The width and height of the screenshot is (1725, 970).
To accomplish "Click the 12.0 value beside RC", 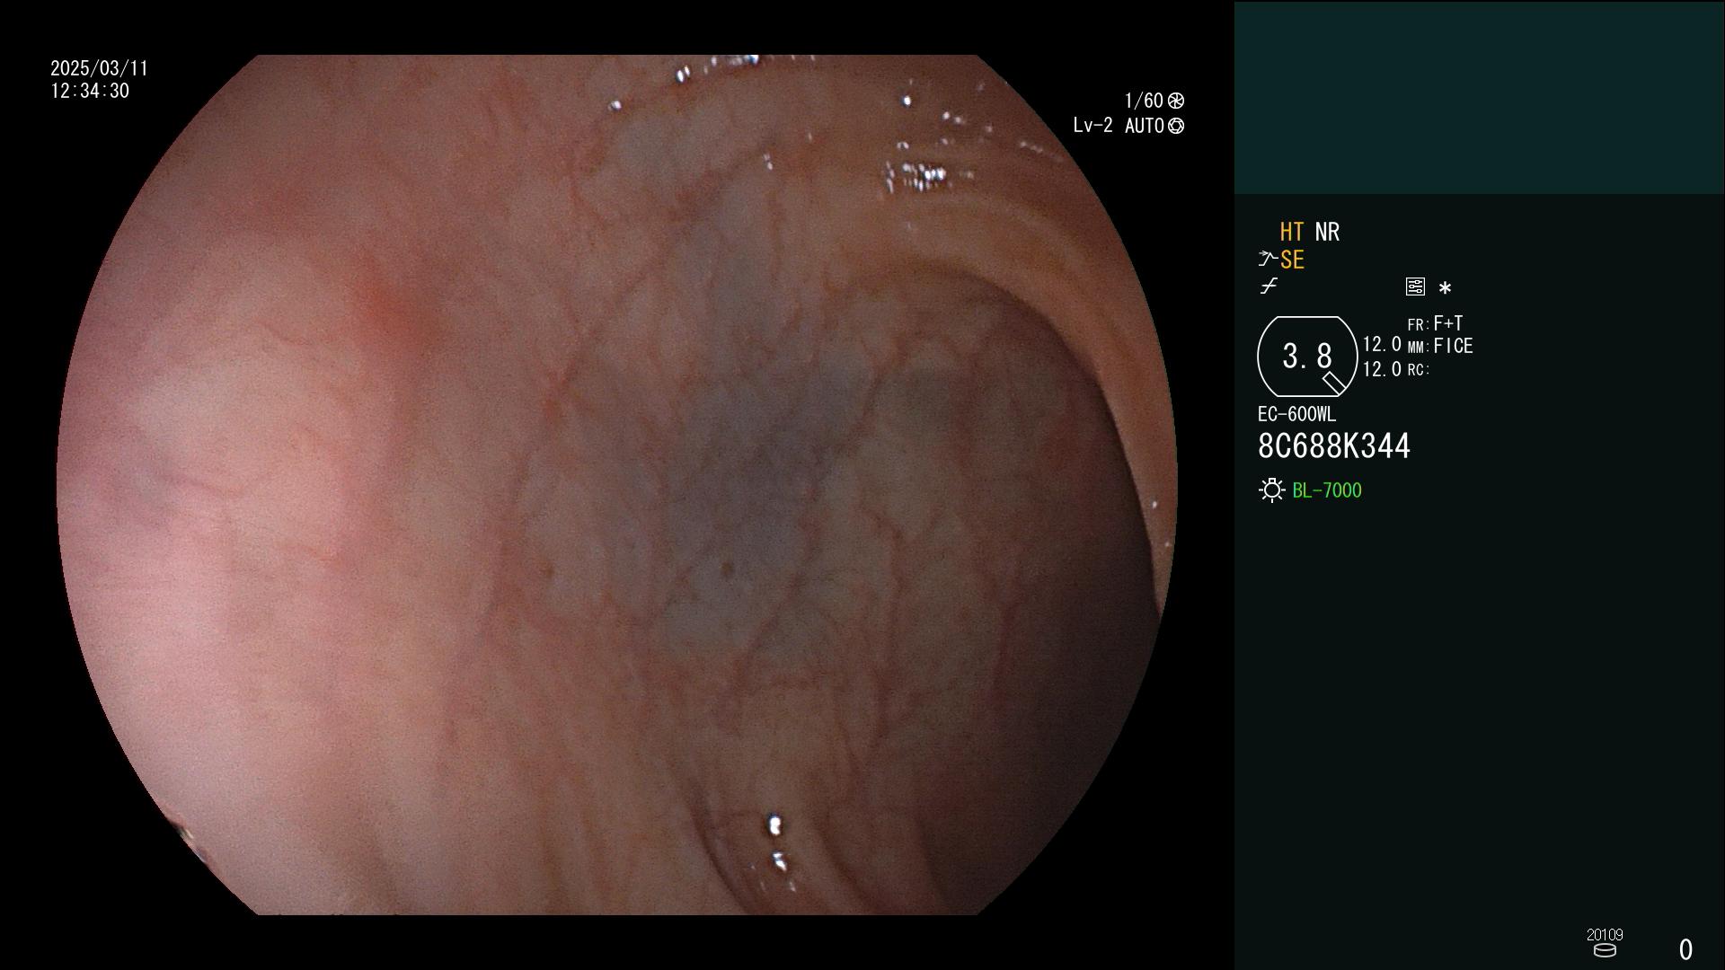I will [x=1382, y=369].
